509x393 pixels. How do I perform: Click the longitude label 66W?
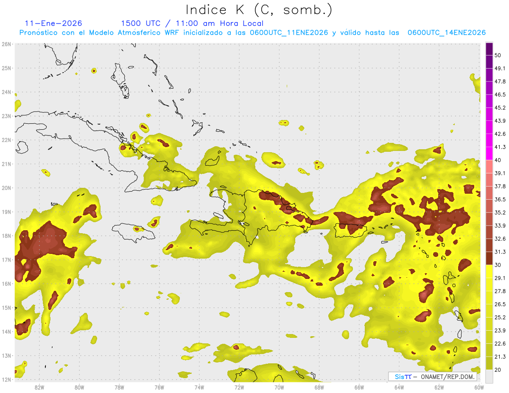[x=359, y=387]
